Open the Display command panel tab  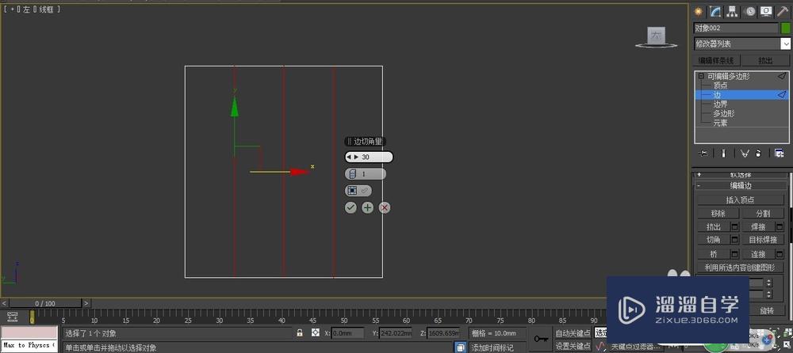[766, 11]
